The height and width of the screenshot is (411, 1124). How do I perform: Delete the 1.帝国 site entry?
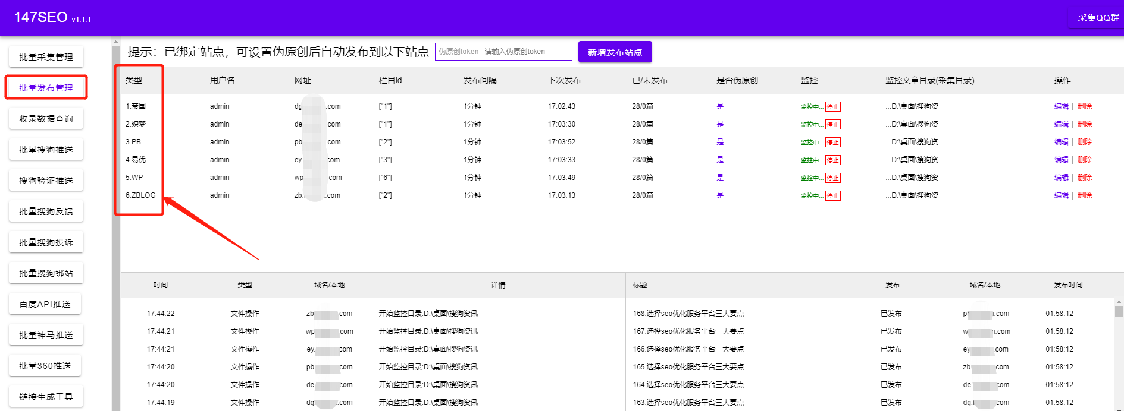[x=1085, y=106]
